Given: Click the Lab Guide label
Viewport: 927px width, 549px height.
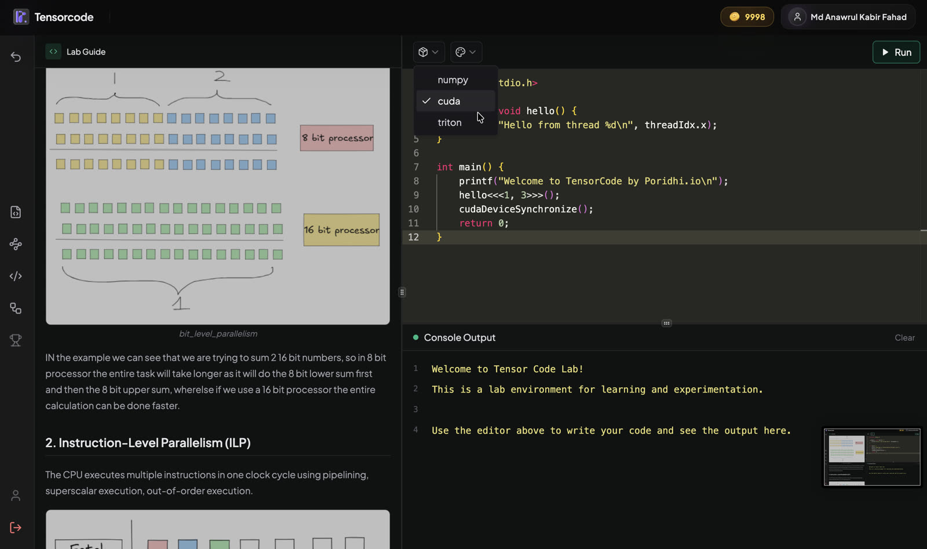Looking at the screenshot, I should (x=86, y=52).
